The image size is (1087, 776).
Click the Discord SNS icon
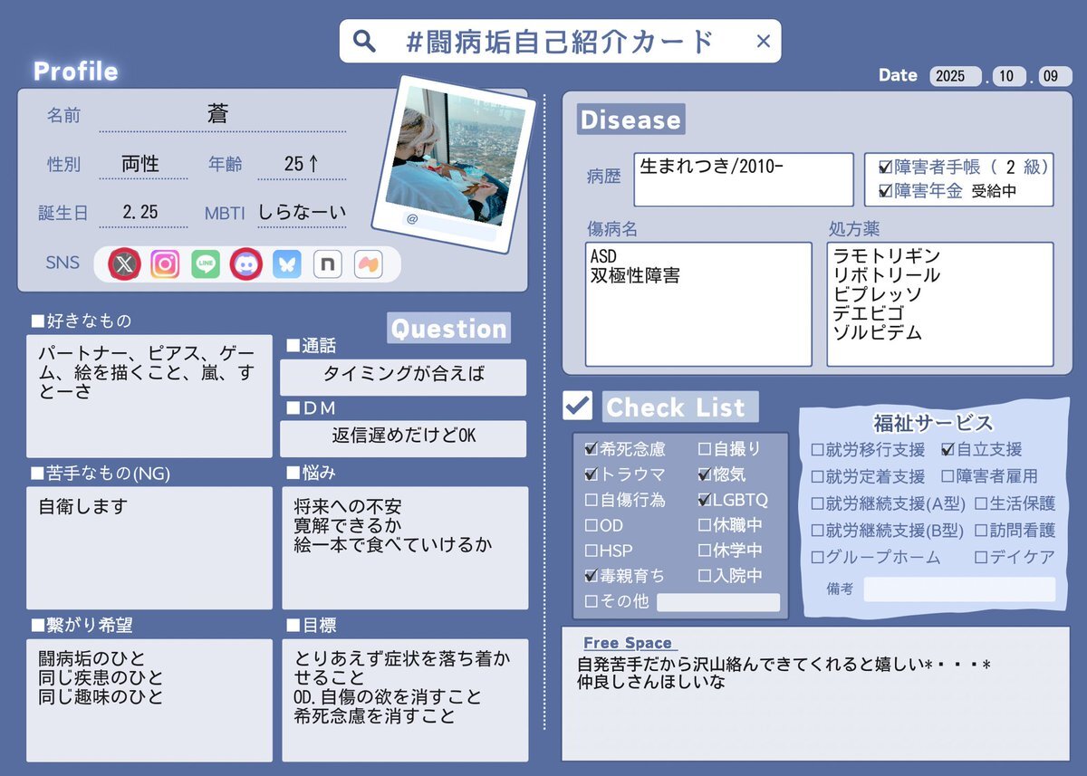[x=246, y=263]
